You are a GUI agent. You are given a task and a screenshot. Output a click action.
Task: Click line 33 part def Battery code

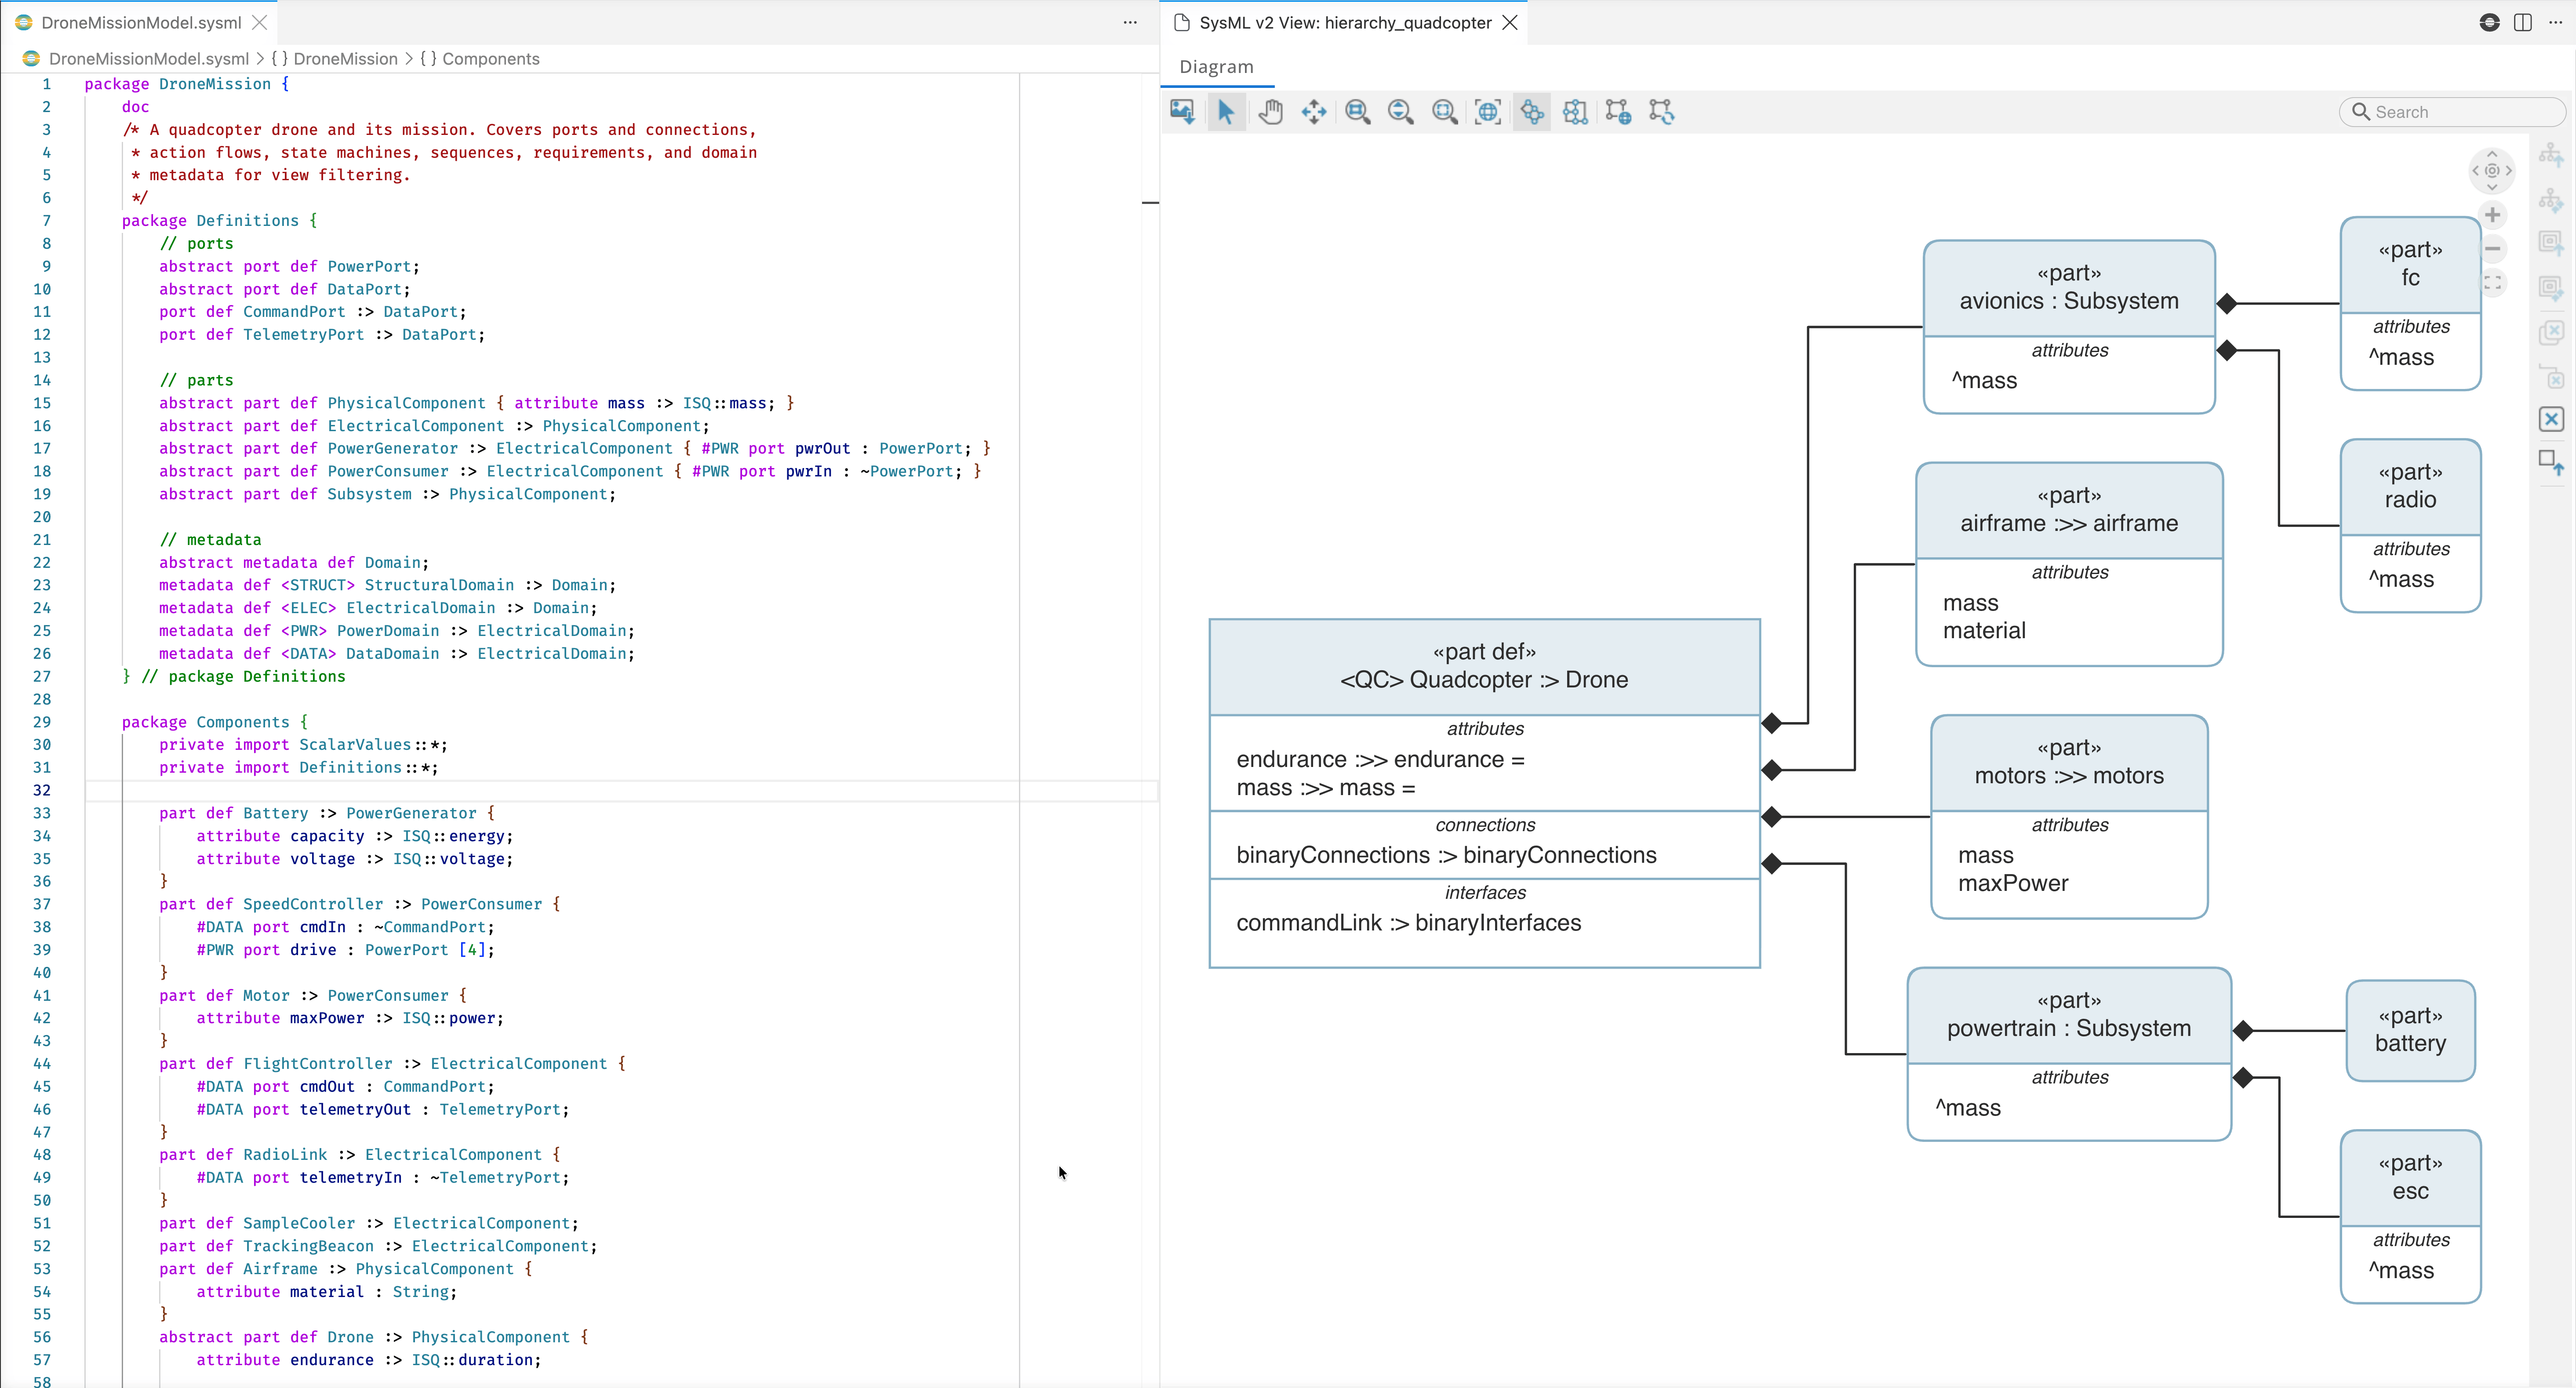pos(327,813)
